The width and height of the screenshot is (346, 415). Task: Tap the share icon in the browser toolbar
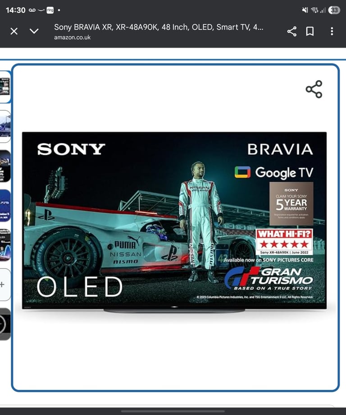point(291,31)
